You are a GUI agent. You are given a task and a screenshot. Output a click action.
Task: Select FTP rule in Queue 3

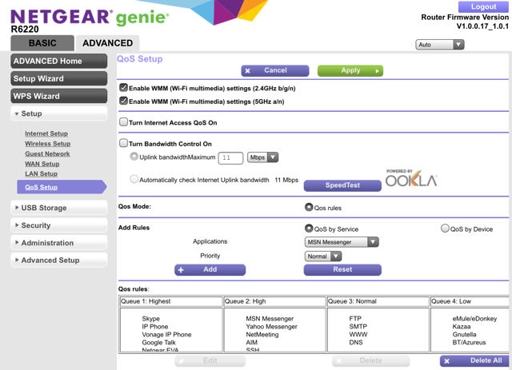pos(355,318)
